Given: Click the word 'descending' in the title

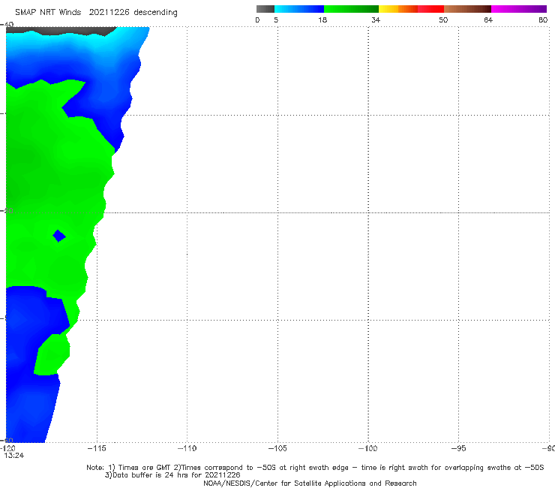Looking at the screenshot, I should pos(156,13).
